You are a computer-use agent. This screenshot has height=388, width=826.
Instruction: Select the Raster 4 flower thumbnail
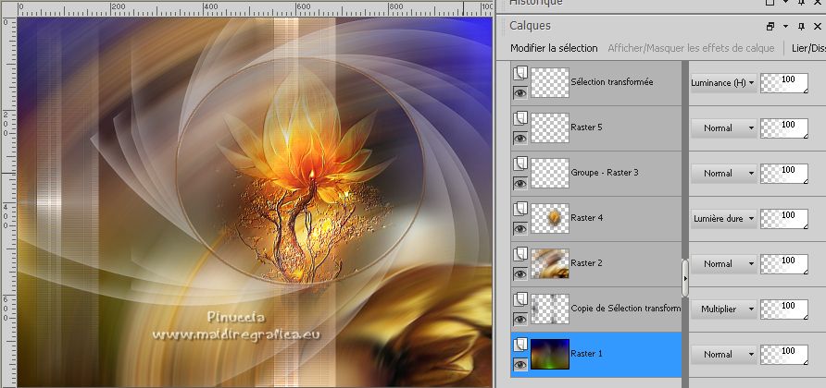[550, 218]
